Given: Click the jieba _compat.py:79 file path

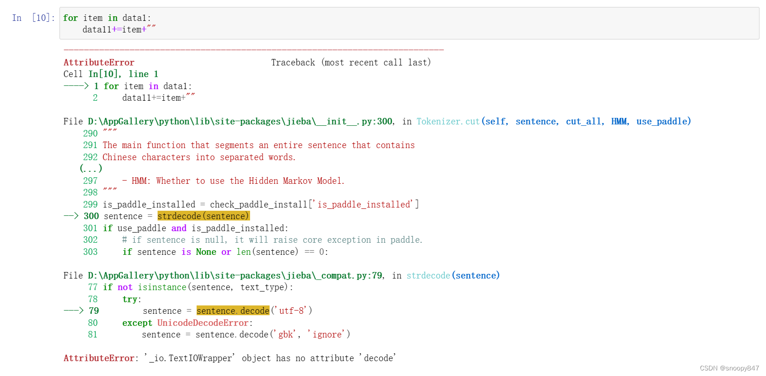Looking at the screenshot, I should (236, 275).
